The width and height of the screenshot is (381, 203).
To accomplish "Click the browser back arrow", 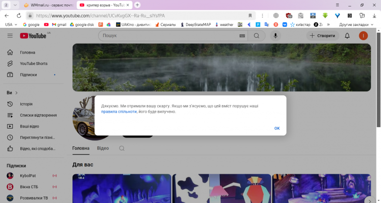I will click(x=6, y=15).
